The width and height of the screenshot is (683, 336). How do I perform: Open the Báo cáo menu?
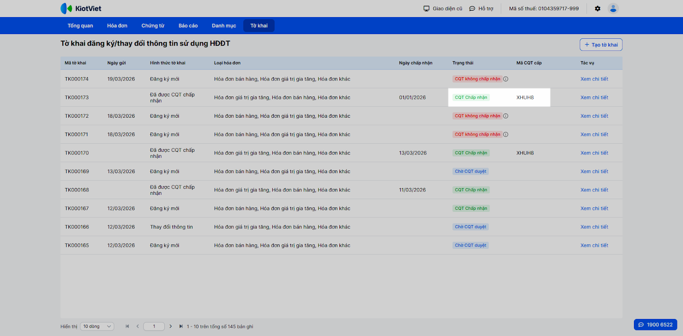(x=188, y=26)
